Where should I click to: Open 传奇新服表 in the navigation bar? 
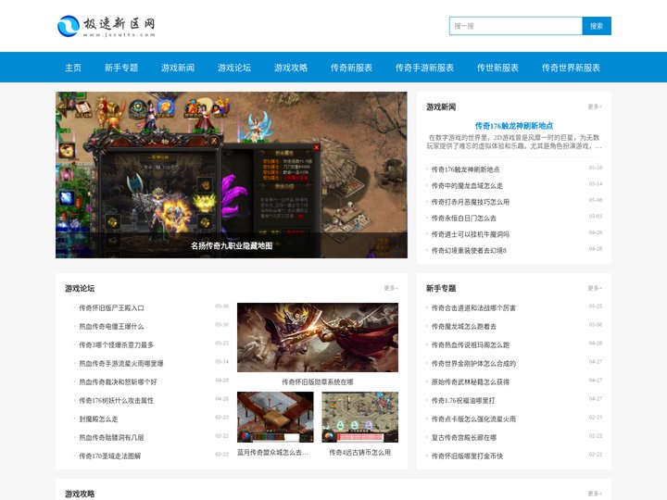(351, 68)
